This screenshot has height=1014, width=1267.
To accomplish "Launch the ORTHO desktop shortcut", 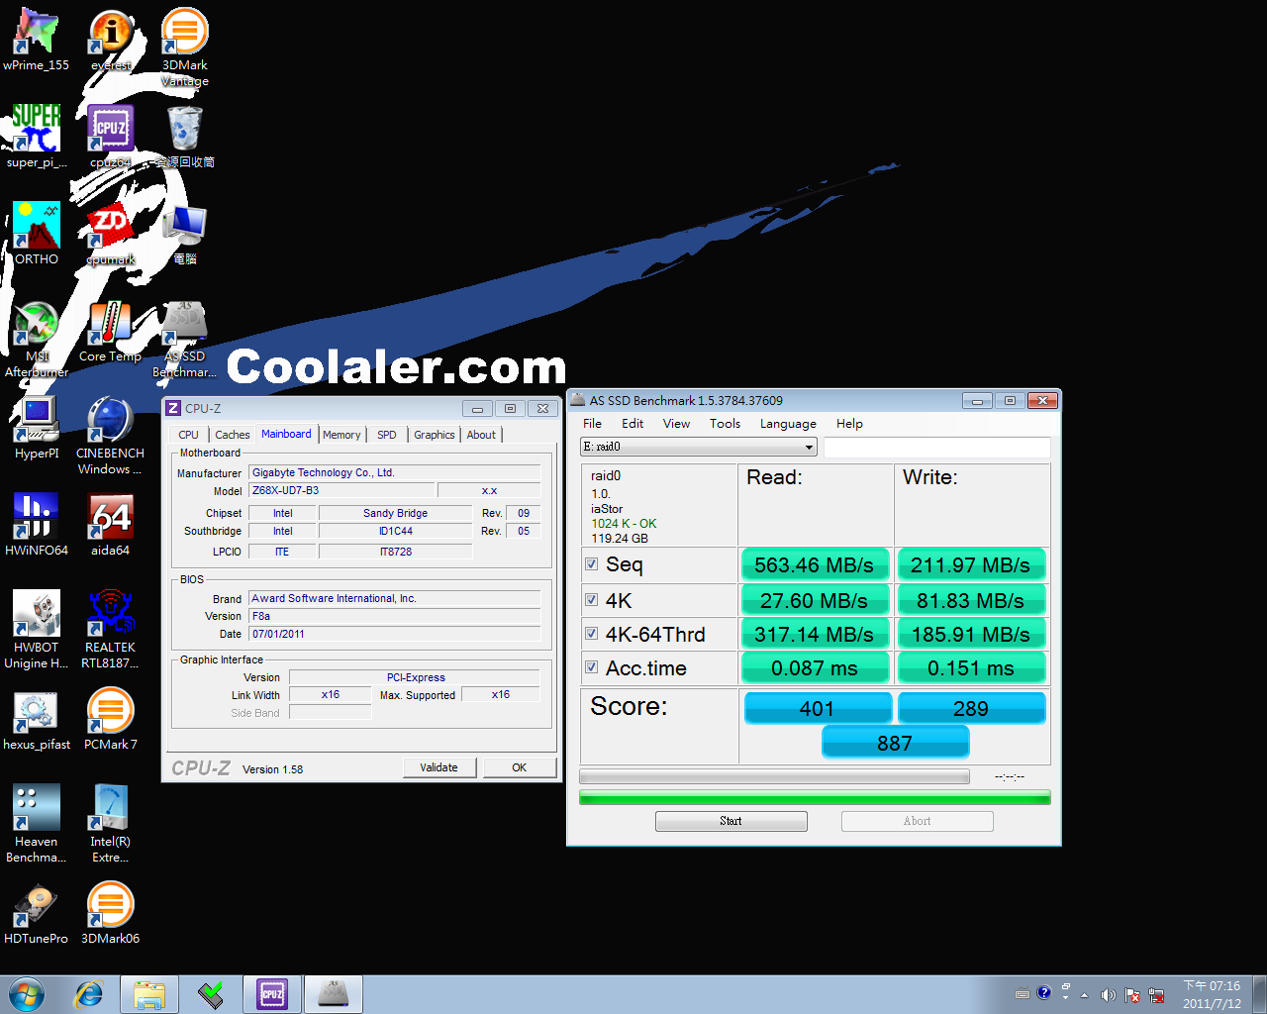I will [x=37, y=234].
